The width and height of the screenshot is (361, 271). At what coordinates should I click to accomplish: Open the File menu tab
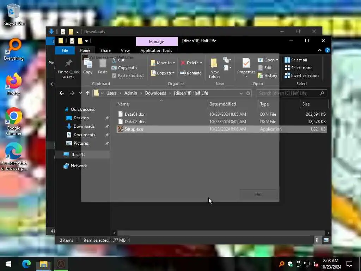(x=65, y=50)
